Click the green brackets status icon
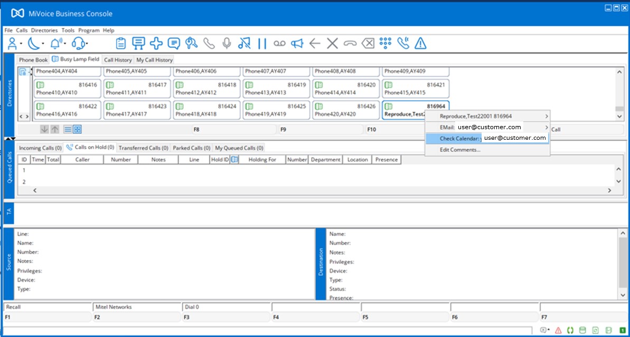This screenshot has width=630, height=337. pyautogui.click(x=570, y=330)
